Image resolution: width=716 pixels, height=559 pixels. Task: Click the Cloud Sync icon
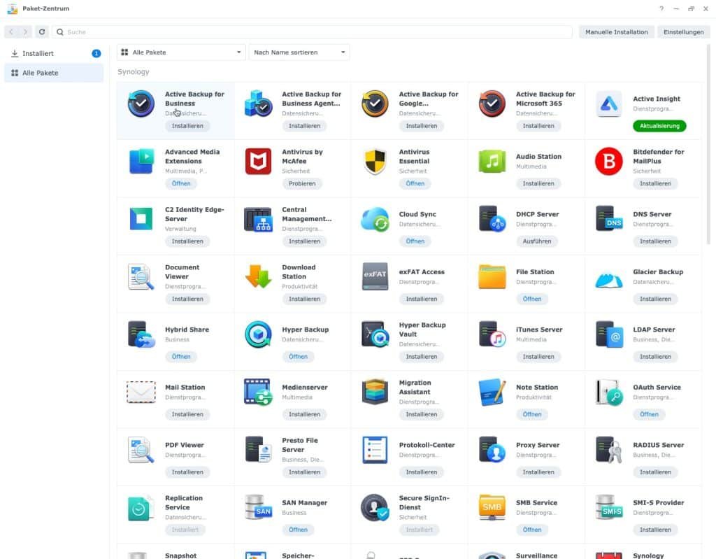(x=375, y=218)
